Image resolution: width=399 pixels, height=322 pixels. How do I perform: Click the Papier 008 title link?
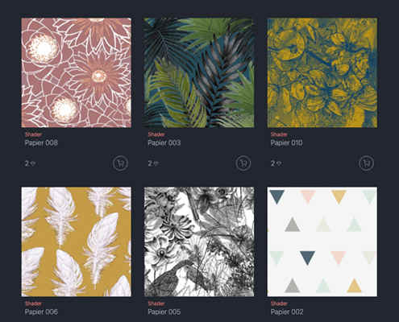click(x=41, y=142)
